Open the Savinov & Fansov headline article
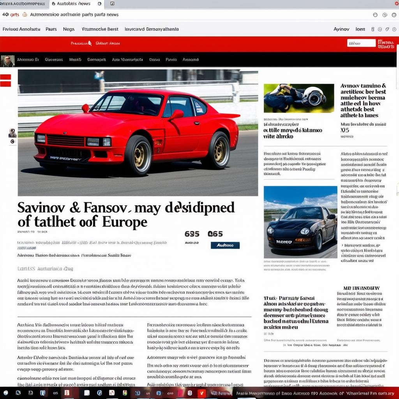399x399 pixels. click(x=125, y=214)
